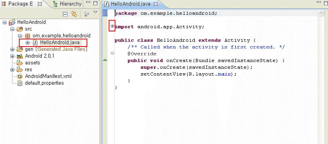The width and height of the screenshot is (328, 144).
Task: Maximize the Package Explorer panel
Action: point(95,3)
